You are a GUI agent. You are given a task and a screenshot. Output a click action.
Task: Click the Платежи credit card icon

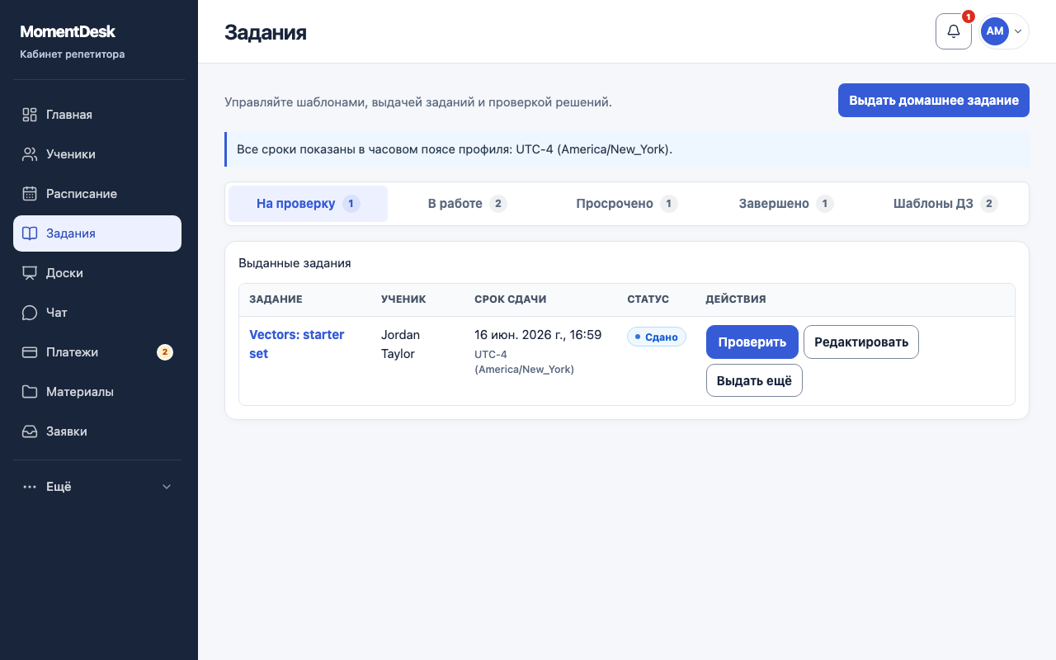(30, 352)
